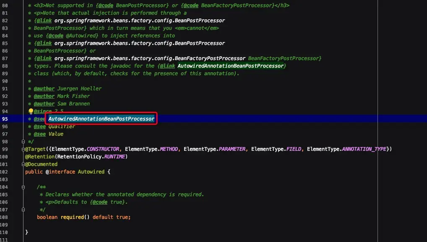The width and height of the screenshot is (427, 242).
Task: Click the highlighted AutowiredAnnotationBeanPostProcessor reference on line 95
Action: pos(102,118)
